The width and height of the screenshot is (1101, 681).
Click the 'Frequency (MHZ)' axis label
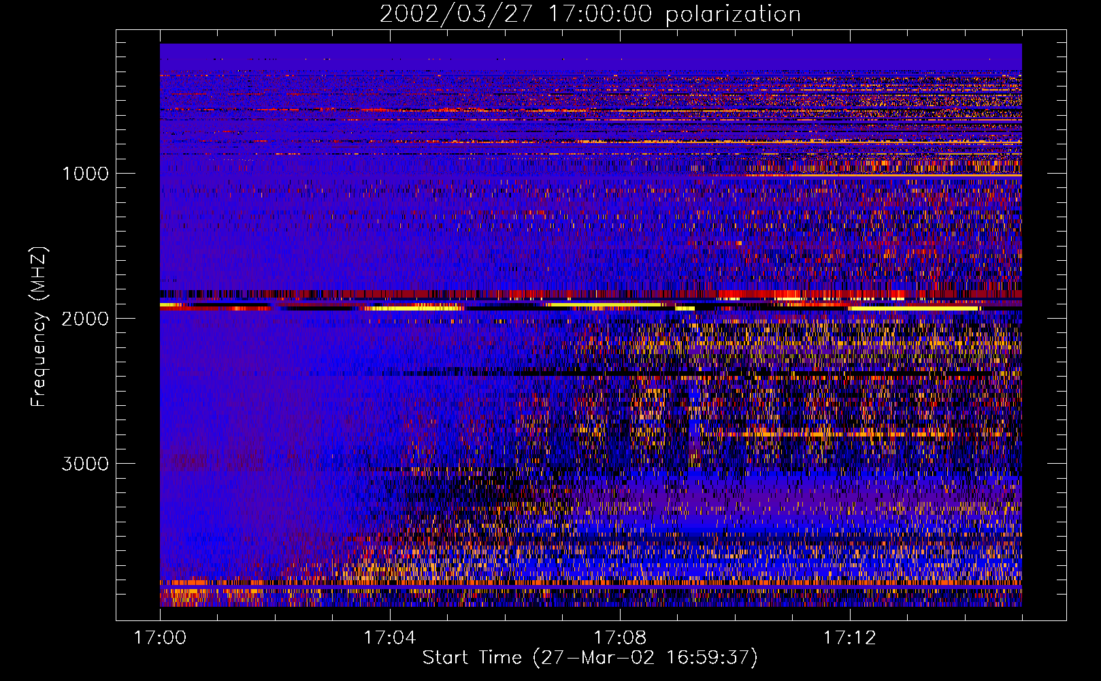(x=39, y=327)
